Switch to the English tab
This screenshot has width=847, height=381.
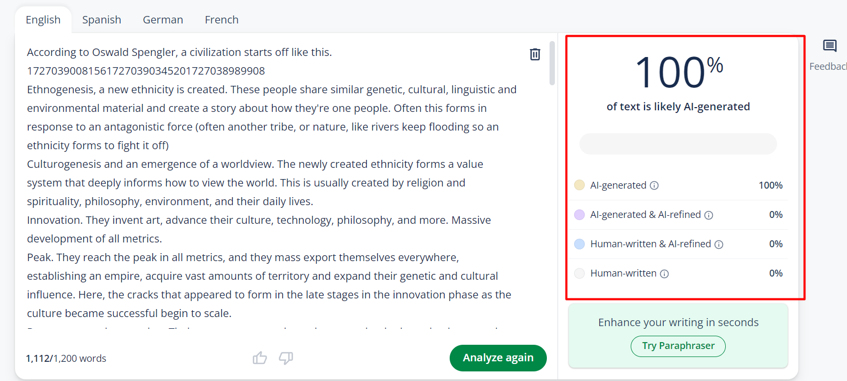(x=43, y=20)
